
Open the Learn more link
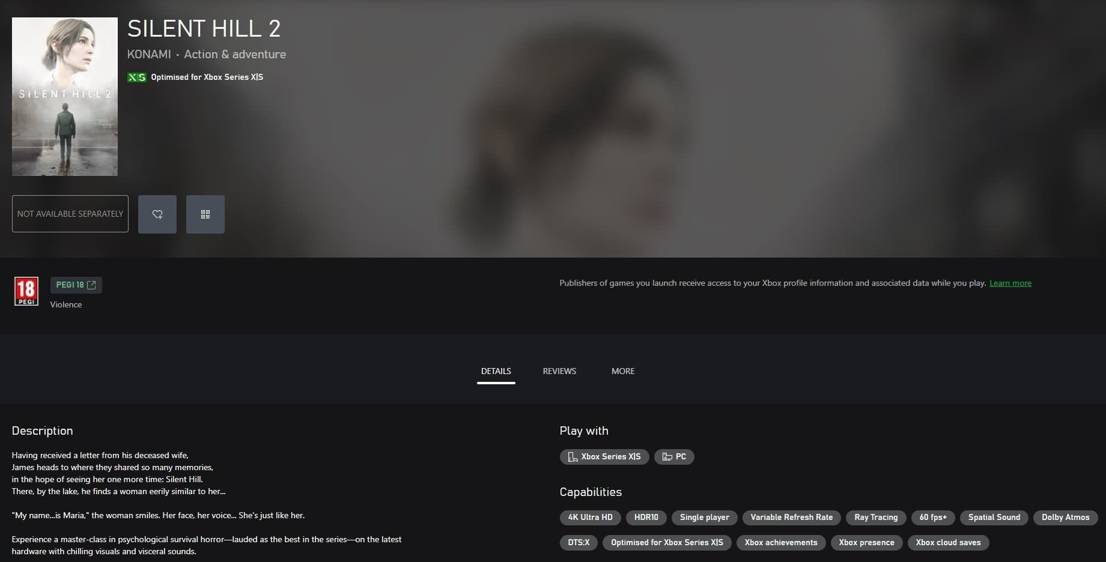click(x=1010, y=283)
